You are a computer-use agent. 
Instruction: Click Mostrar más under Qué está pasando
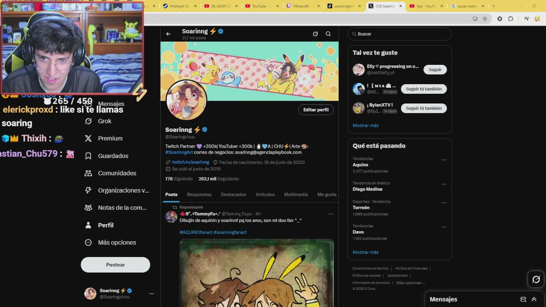tap(366, 252)
